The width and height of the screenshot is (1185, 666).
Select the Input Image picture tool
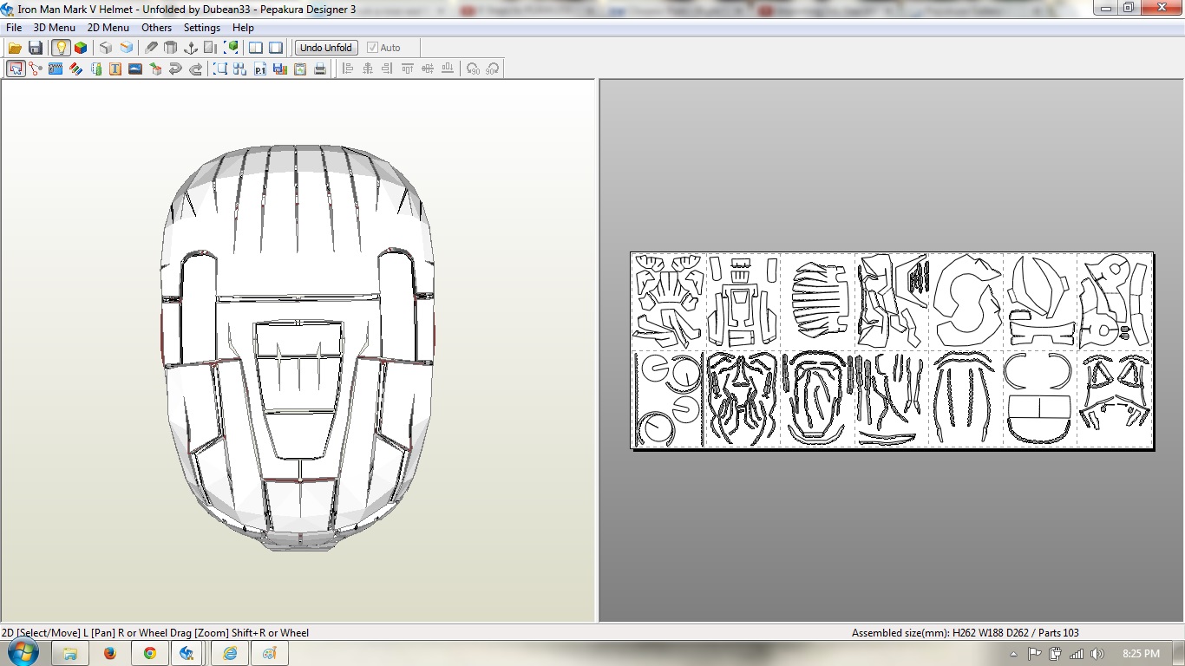[135, 69]
